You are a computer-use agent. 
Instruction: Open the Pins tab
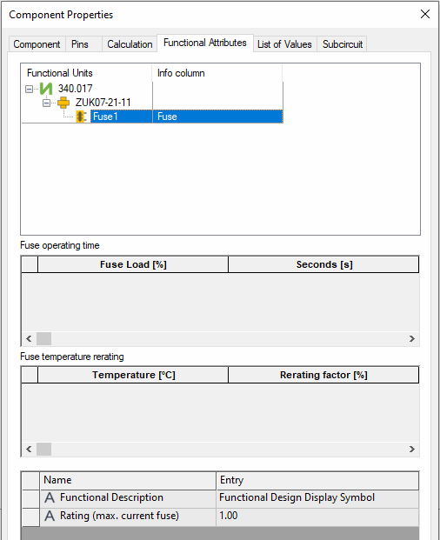(x=80, y=44)
